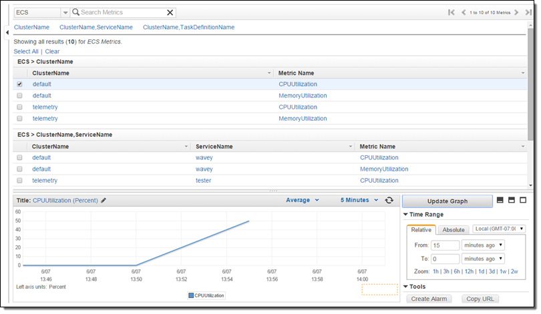The width and height of the screenshot is (541, 314).
Task: Check the telemetry MemoryUtilization metric
Action: pos(19,119)
